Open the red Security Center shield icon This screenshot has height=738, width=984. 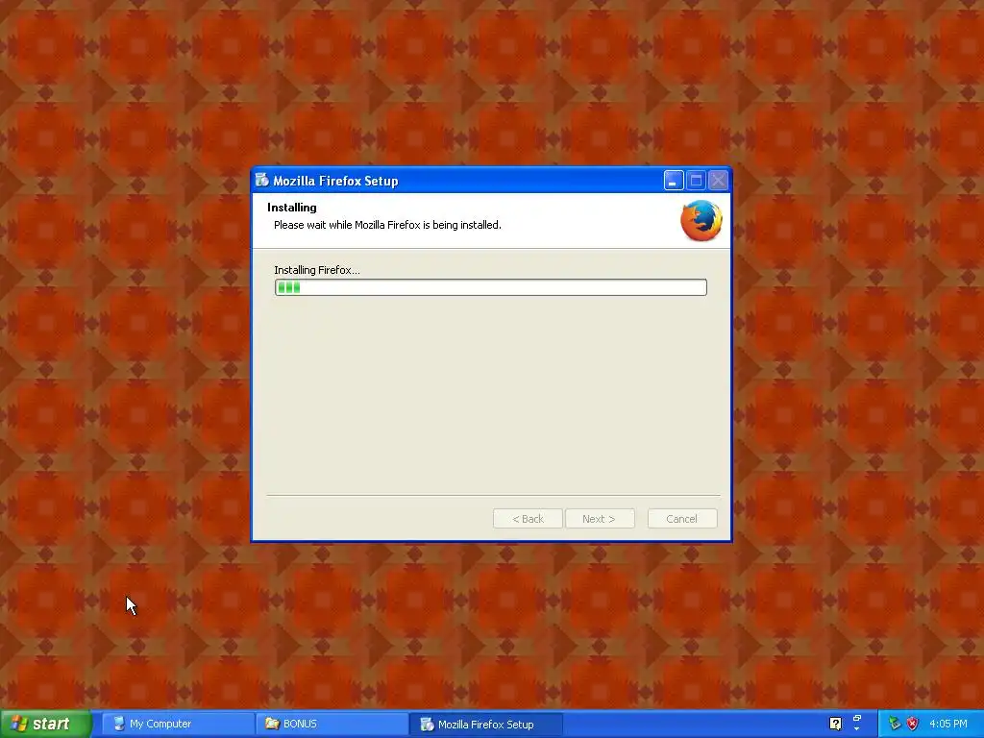point(912,724)
